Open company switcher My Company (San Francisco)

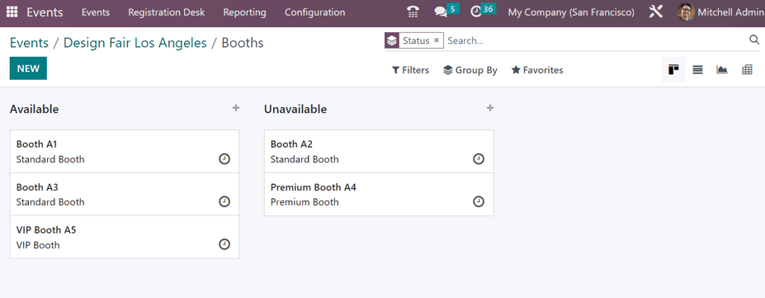571,12
